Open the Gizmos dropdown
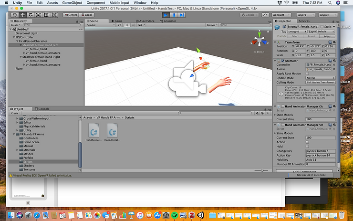 [x=212, y=25]
